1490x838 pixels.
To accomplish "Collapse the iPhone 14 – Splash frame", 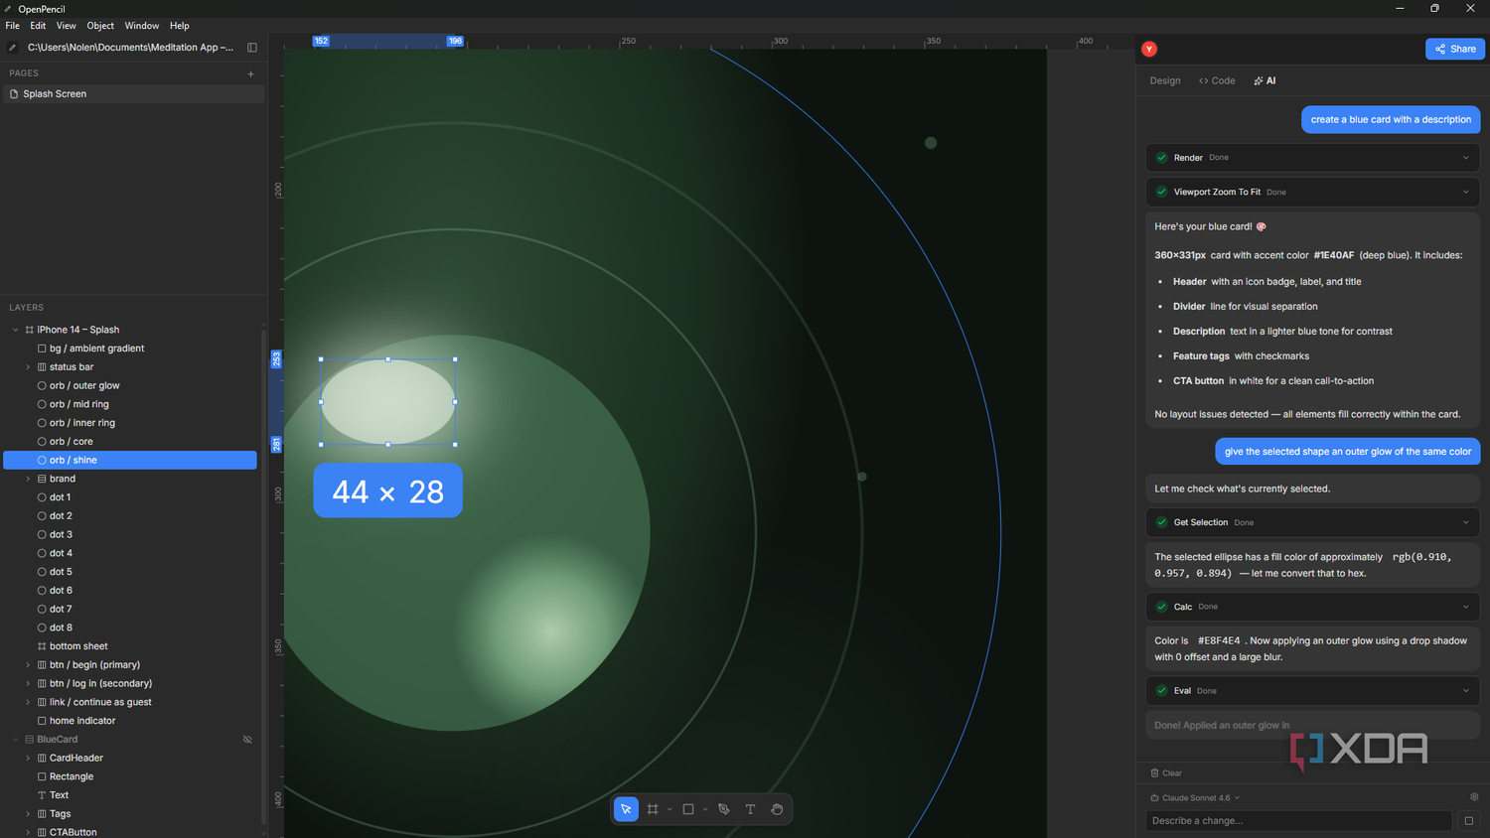I will (x=15, y=330).
